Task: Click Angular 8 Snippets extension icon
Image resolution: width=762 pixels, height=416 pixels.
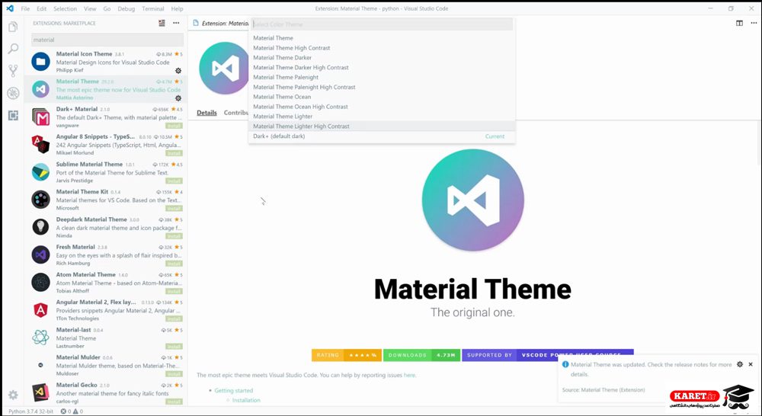Action: (41, 144)
